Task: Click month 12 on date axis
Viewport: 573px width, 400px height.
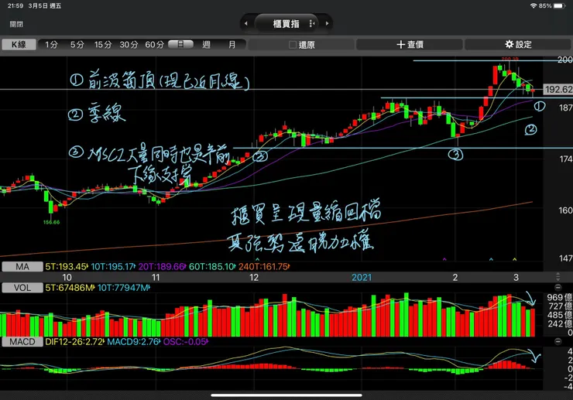Action: 254,278
